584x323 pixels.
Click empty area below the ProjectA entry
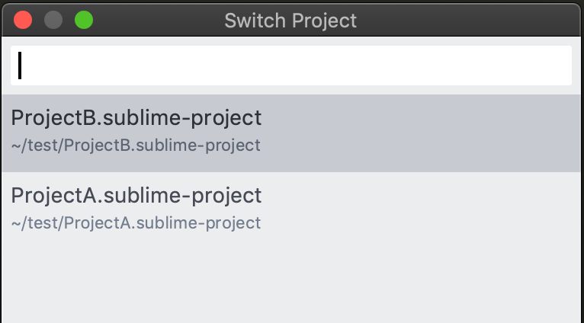point(291,282)
